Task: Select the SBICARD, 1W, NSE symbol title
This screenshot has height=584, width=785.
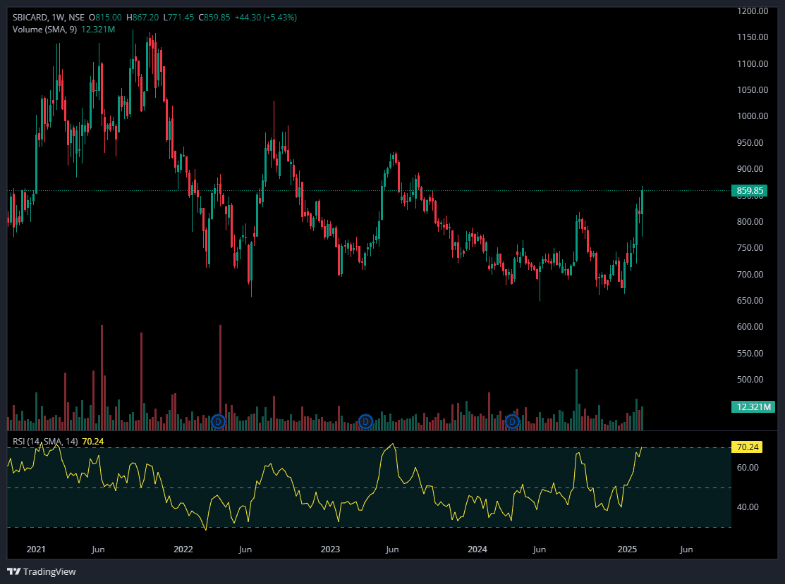Action: pos(49,18)
